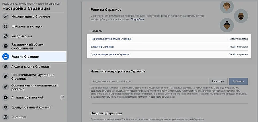Click the handshake icon for Брендированный контент
The image size is (258, 122).
coord(5,107)
